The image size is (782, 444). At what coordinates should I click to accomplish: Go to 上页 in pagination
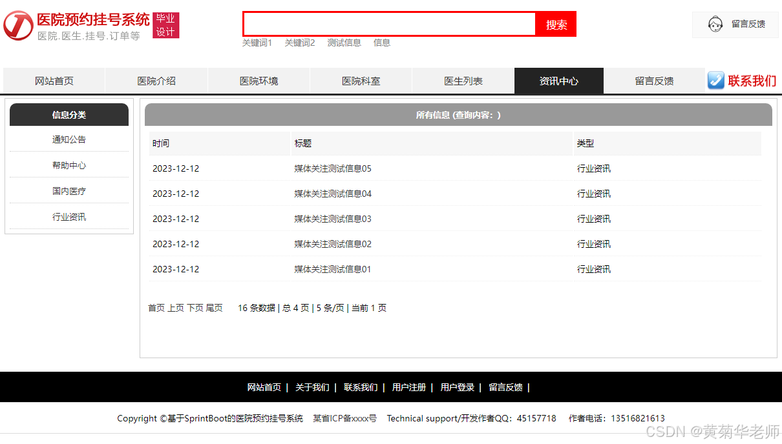[x=176, y=308]
